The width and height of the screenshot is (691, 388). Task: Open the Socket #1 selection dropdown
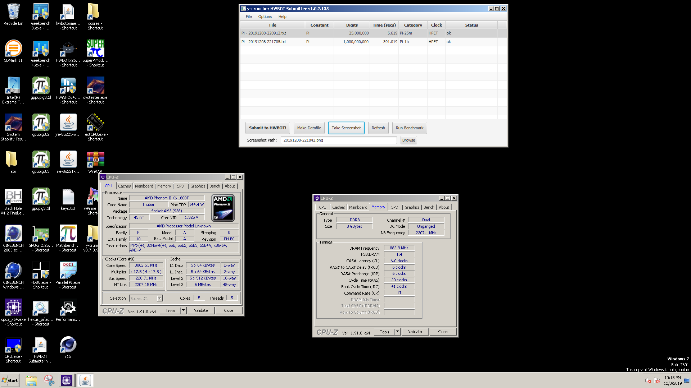[146, 299]
